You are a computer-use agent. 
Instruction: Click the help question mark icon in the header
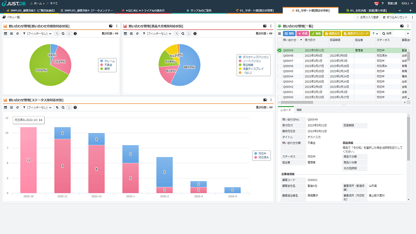click(x=383, y=3)
